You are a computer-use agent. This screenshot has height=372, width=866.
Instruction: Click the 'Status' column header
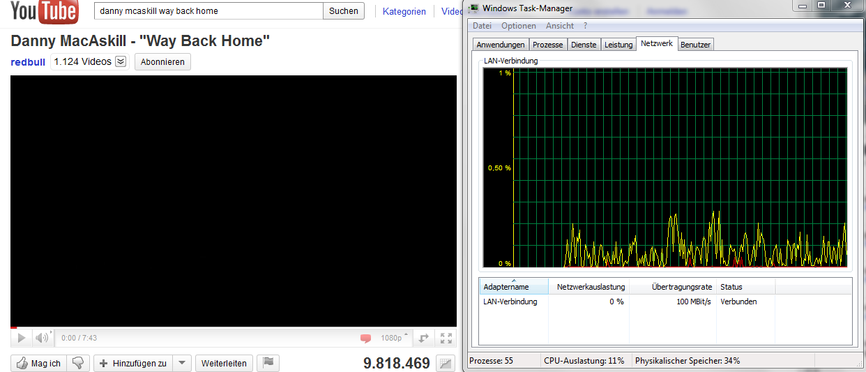click(746, 287)
